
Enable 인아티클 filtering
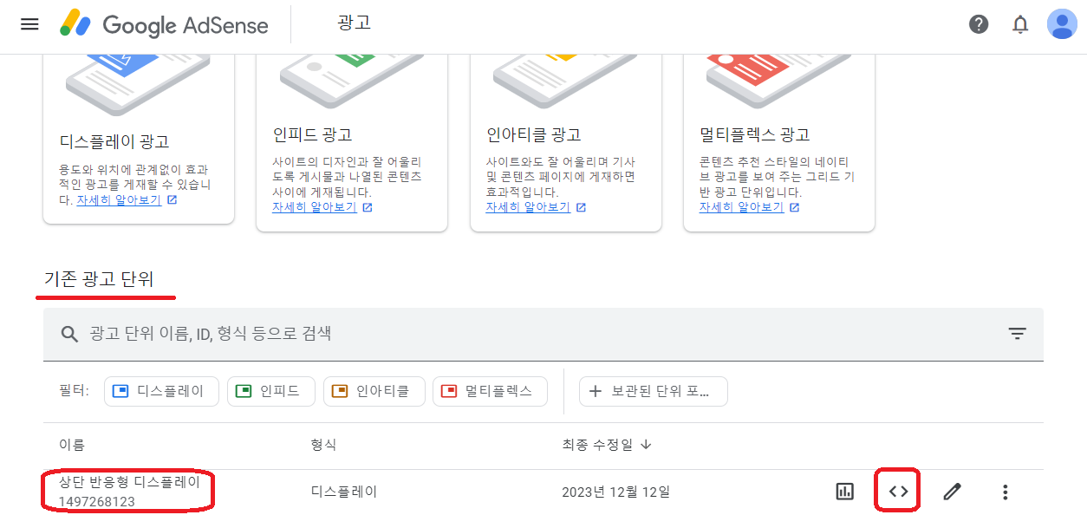(374, 391)
